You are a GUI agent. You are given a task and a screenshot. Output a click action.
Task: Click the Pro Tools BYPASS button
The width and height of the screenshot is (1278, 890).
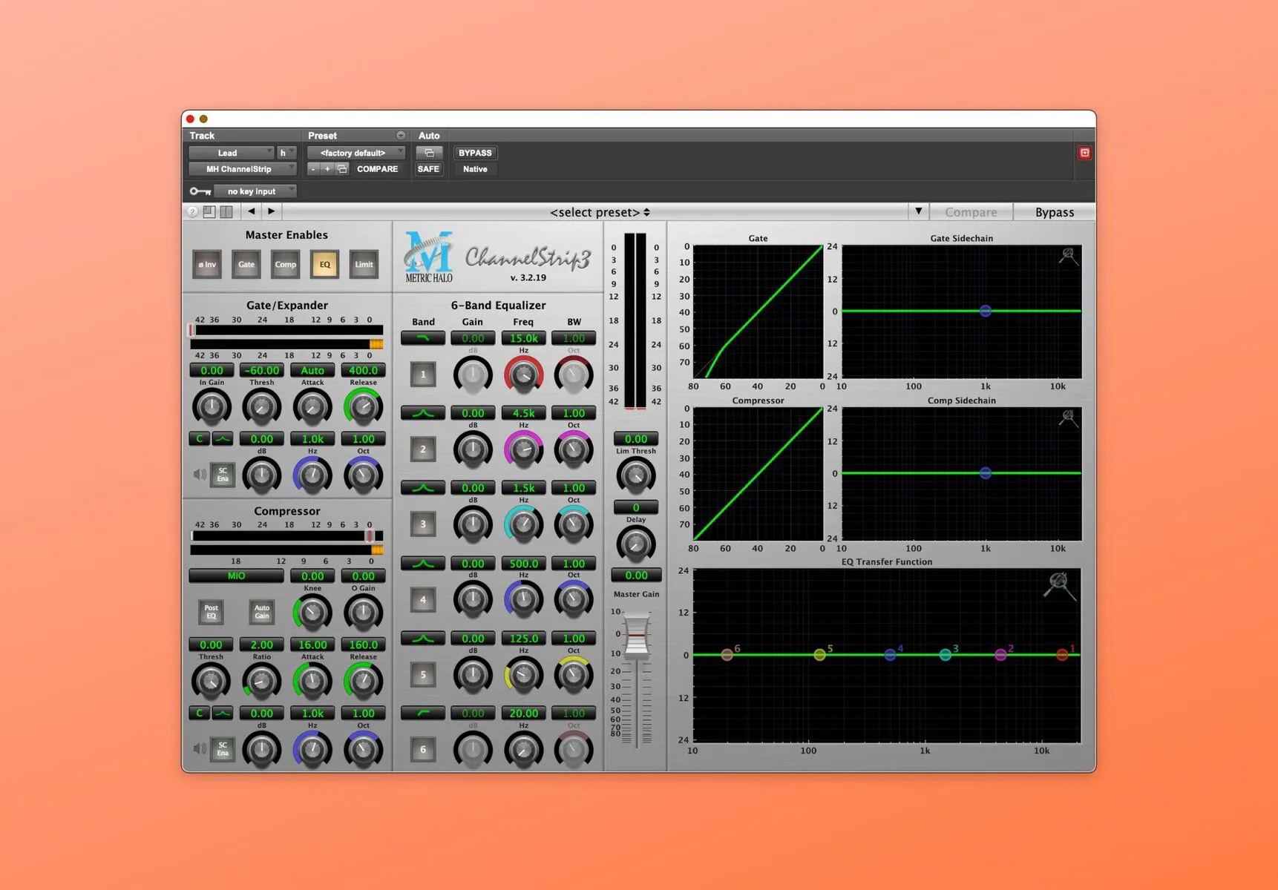[x=475, y=153]
